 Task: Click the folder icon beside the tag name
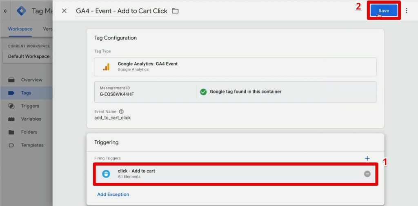point(175,11)
